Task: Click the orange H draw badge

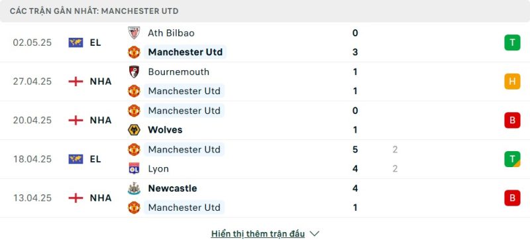Action: point(512,82)
